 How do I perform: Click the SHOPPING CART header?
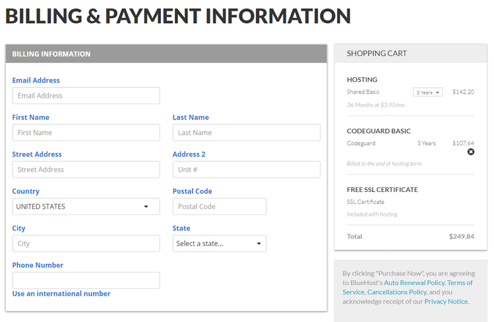click(x=377, y=53)
